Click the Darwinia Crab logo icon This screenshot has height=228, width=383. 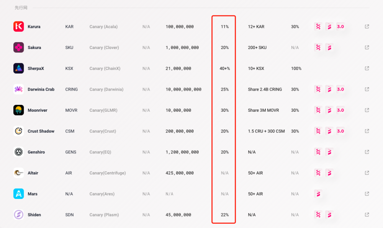click(18, 89)
